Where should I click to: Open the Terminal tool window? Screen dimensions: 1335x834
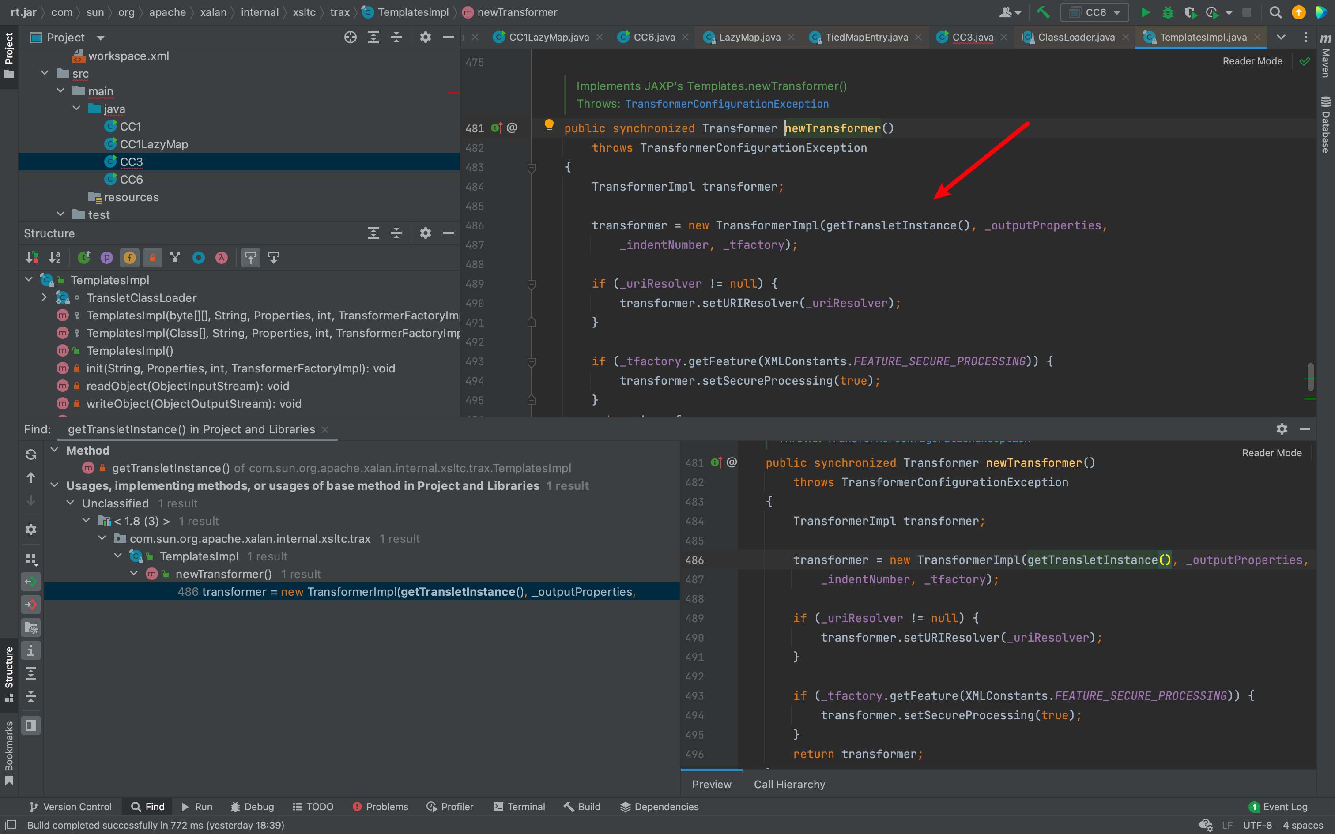(519, 807)
